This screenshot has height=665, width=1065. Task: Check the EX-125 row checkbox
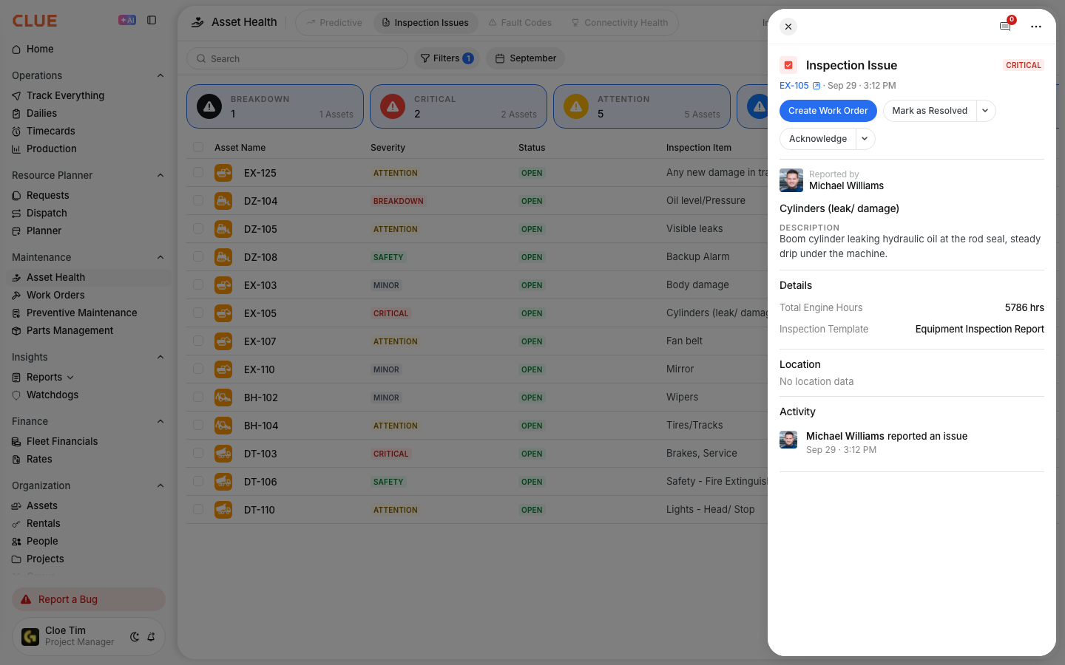[198, 172]
